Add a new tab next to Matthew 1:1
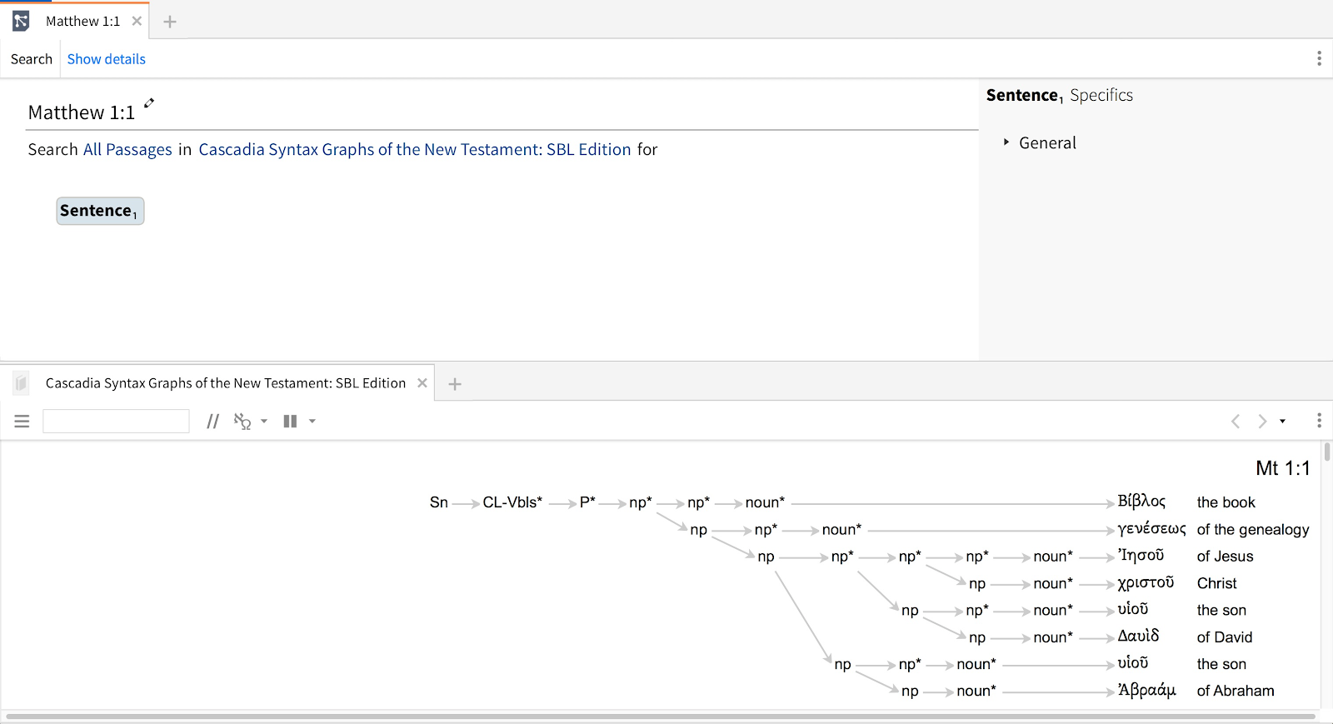 170,22
